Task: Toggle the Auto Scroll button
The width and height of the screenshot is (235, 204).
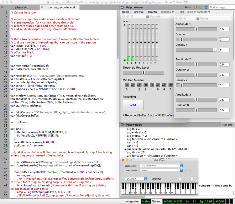Action: pos(227,125)
